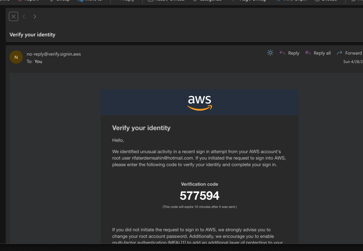363x251 pixels.
Task: Select the code 577594
Action: 199,195
